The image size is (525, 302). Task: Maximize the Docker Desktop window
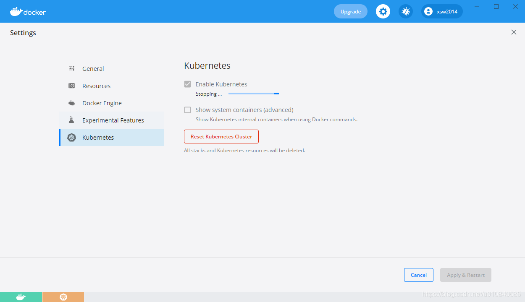point(496,6)
